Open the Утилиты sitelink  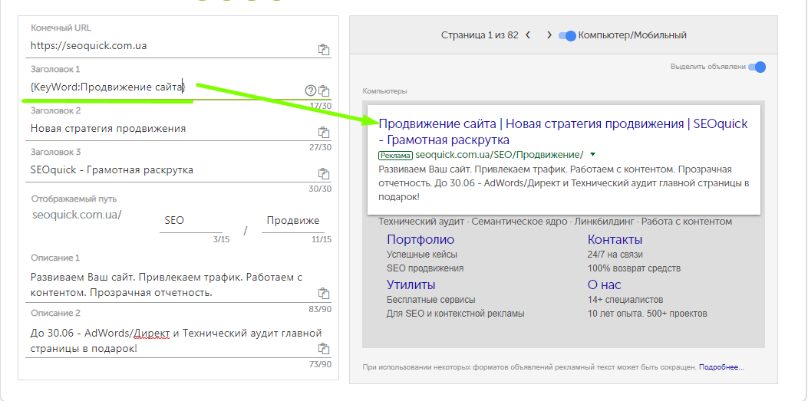point(411,284)
